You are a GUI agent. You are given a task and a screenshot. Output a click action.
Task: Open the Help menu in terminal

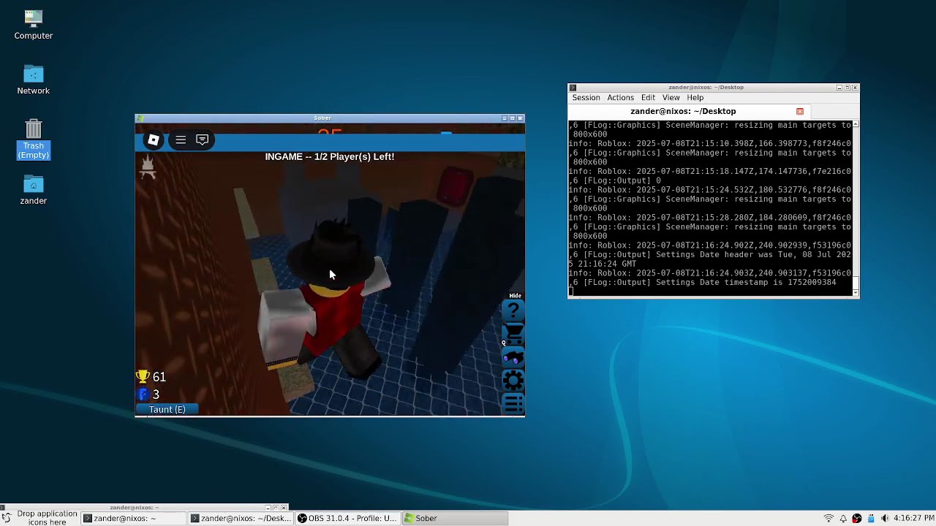(x=695, y=98)
